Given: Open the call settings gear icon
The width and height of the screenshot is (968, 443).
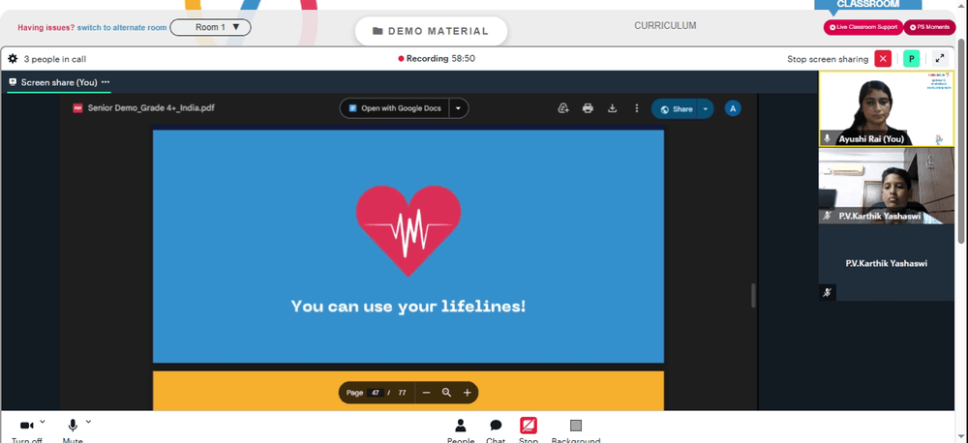Looking at the screenshot, I should pyautogui.click(x=13, y=59).
